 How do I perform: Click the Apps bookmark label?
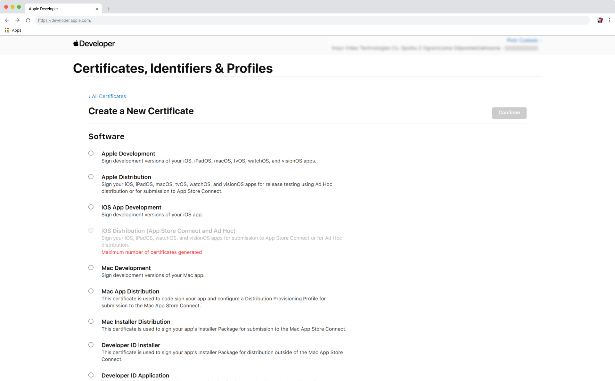17,30
